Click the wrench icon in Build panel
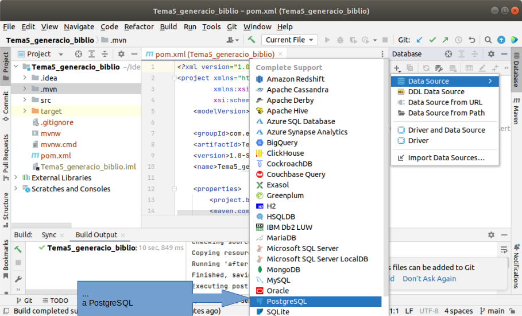The image size is (522, 316). coord(18,279)
